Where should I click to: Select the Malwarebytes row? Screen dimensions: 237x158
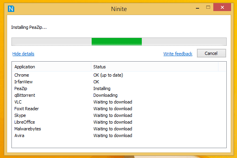click(x=119, y=129)
